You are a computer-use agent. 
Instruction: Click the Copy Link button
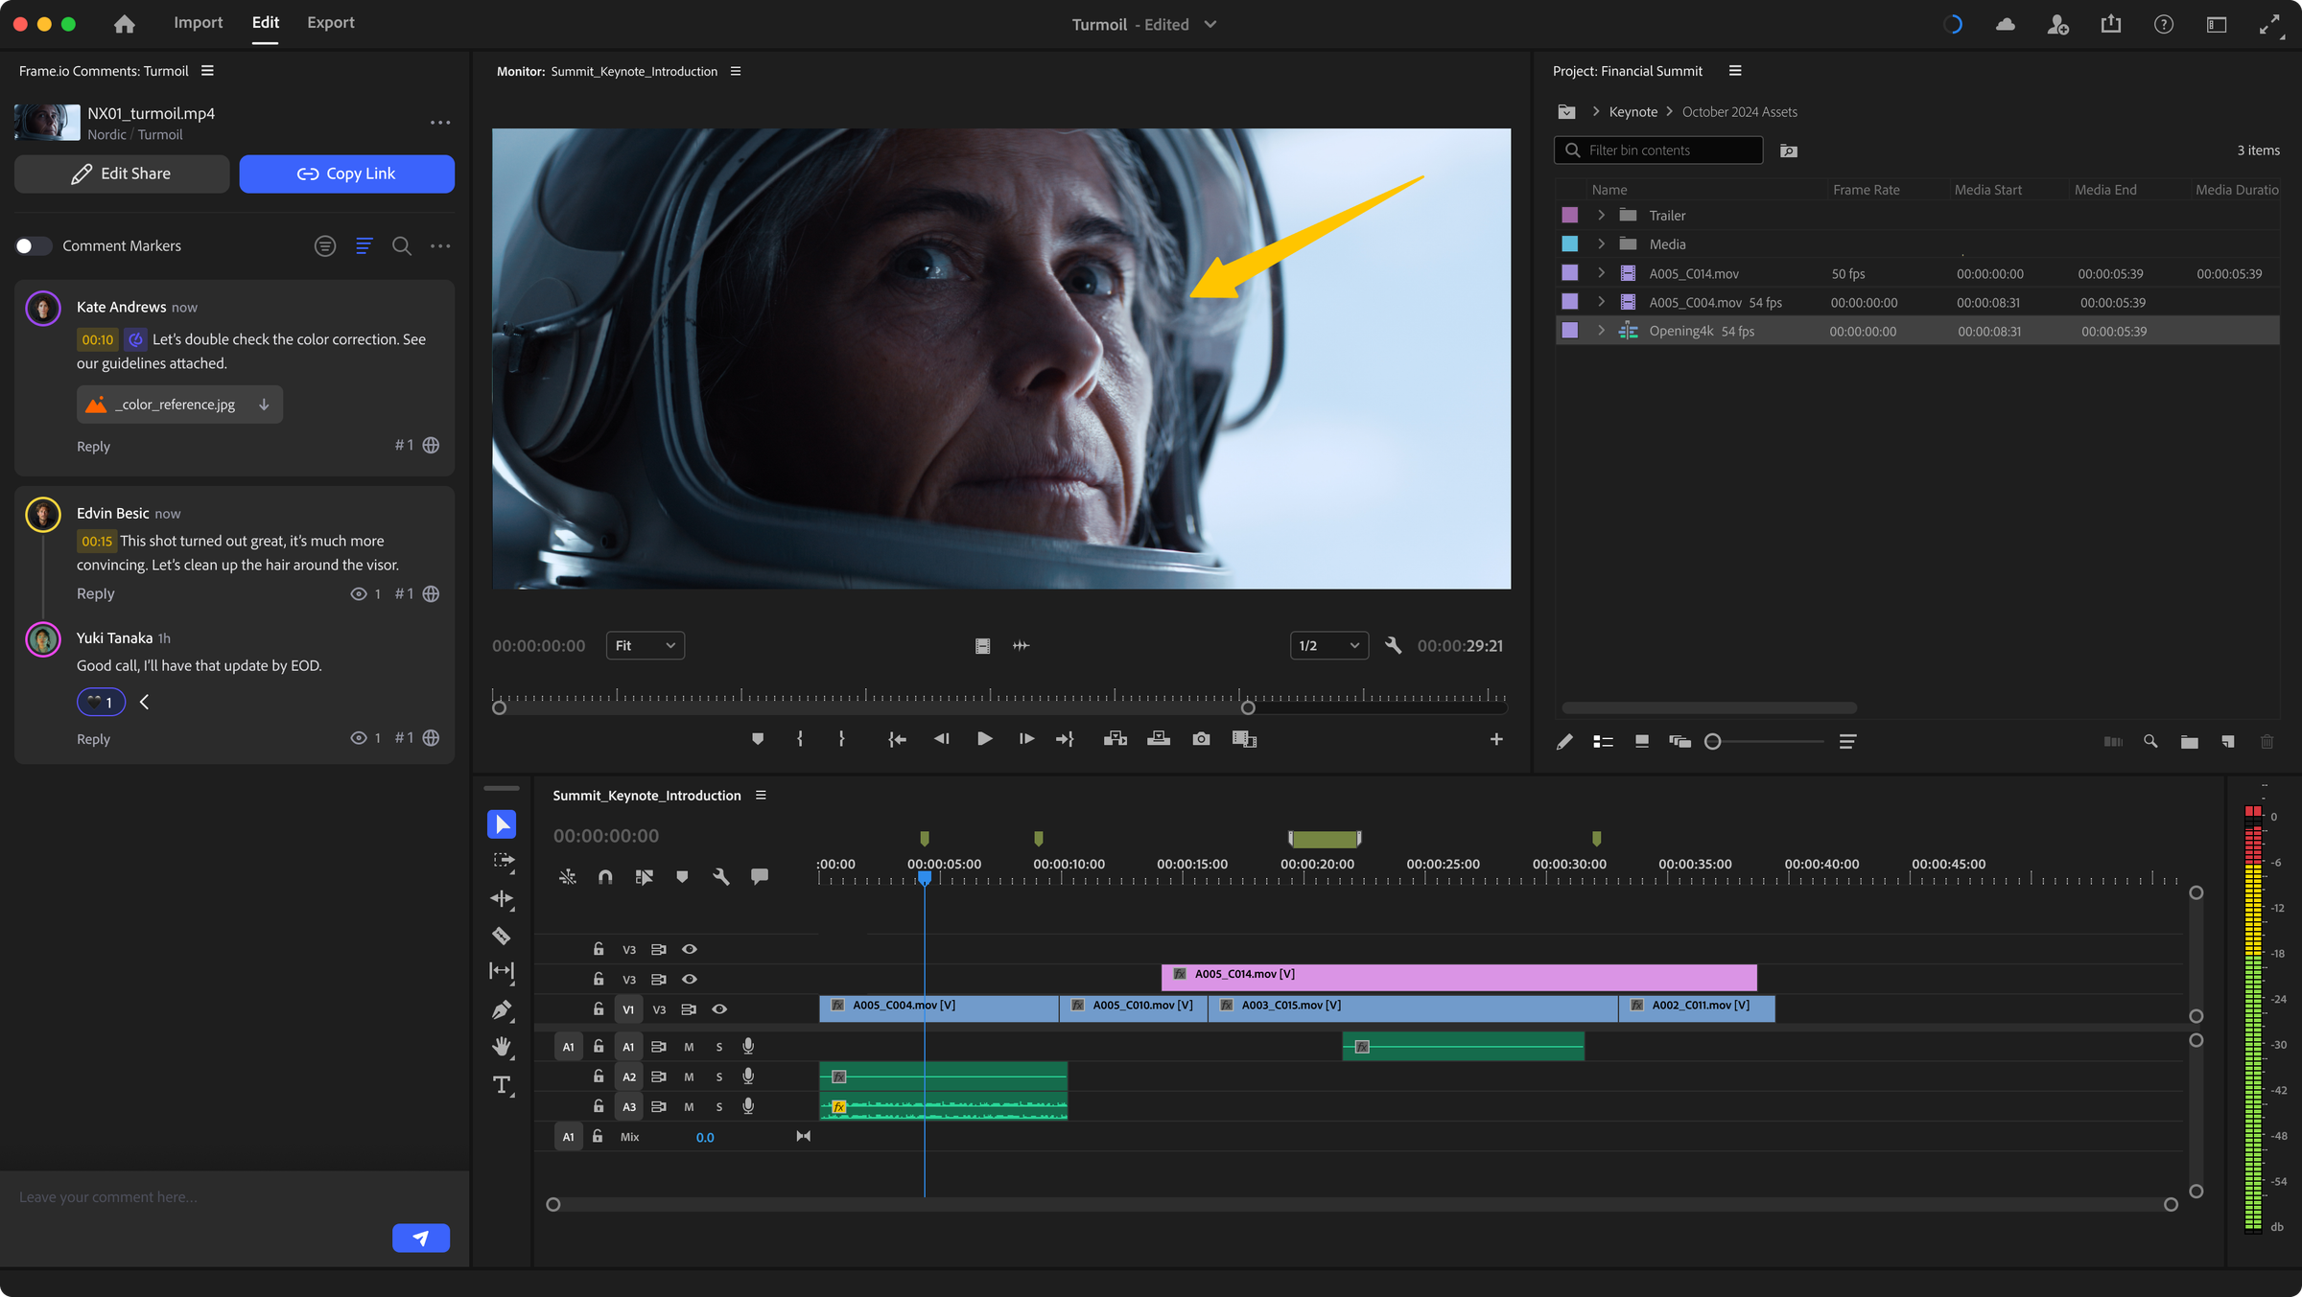[x=346, y=174]
